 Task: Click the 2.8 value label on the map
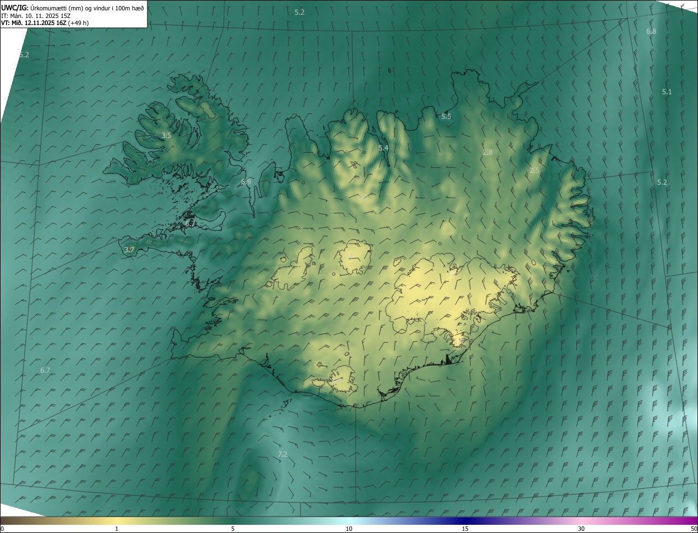(x=488, y=153)
